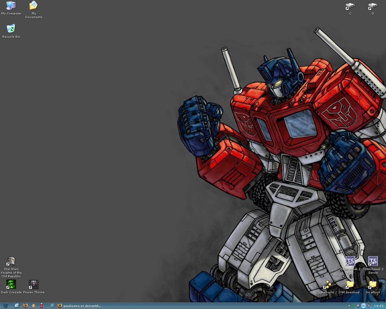Open the Start menu button
Viewport: 386px width, 309px height.
pyautogui.click(x=5, y=306)
